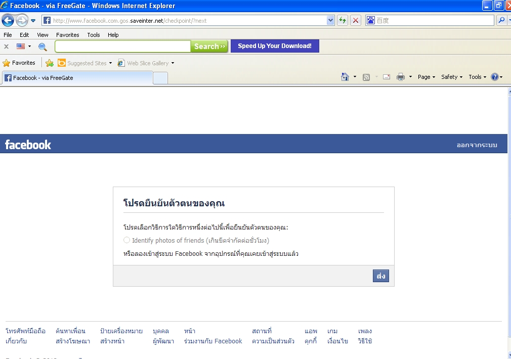Select the Identify photos of friends radio button

coord(127,240)
